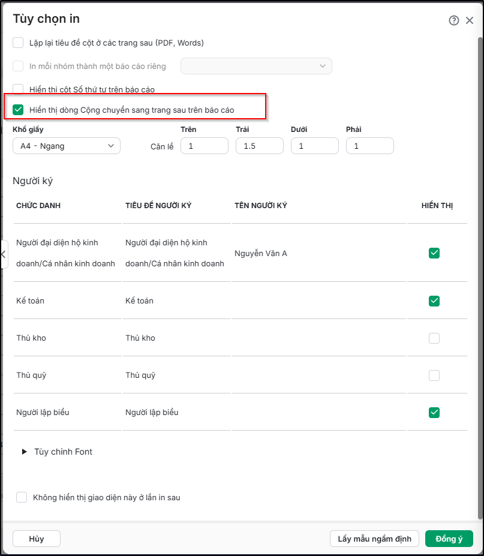Open the disabled group report dropdown

[256, 66]
